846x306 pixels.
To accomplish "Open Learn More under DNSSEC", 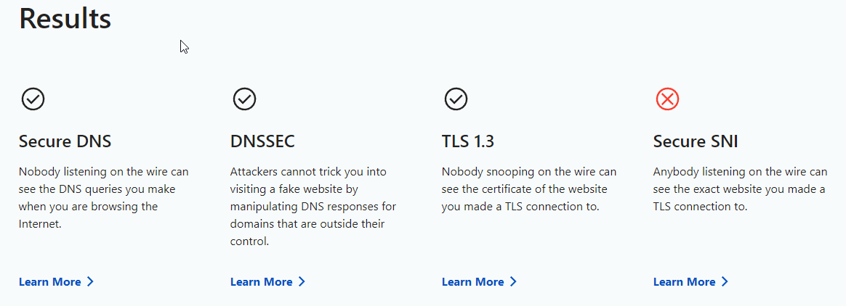I will coord(262,282).
